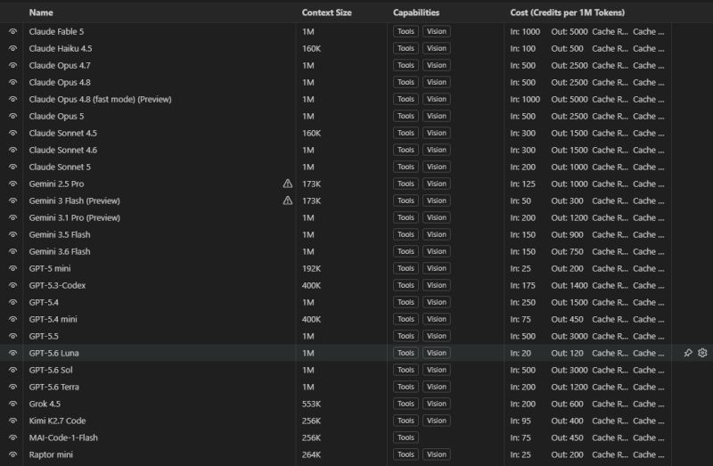
Task: Select the Kimi K2.7 Code name
Action: [x=57, y=421]
